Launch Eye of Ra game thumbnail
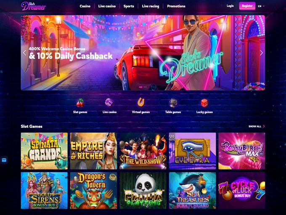286x215 pixels. [193, 151]
